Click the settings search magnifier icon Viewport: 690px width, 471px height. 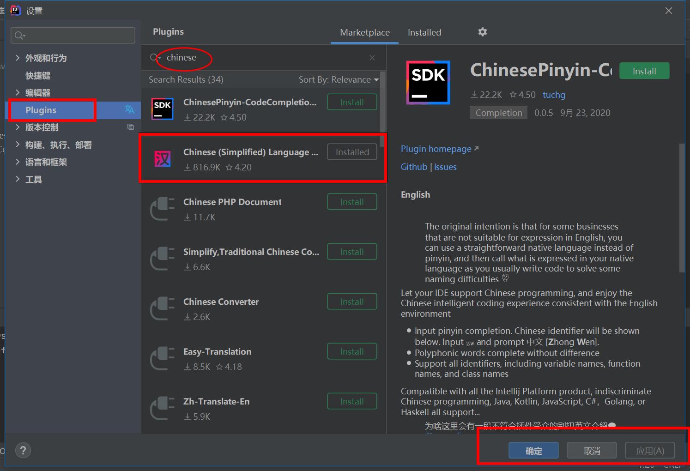point(20,36)
